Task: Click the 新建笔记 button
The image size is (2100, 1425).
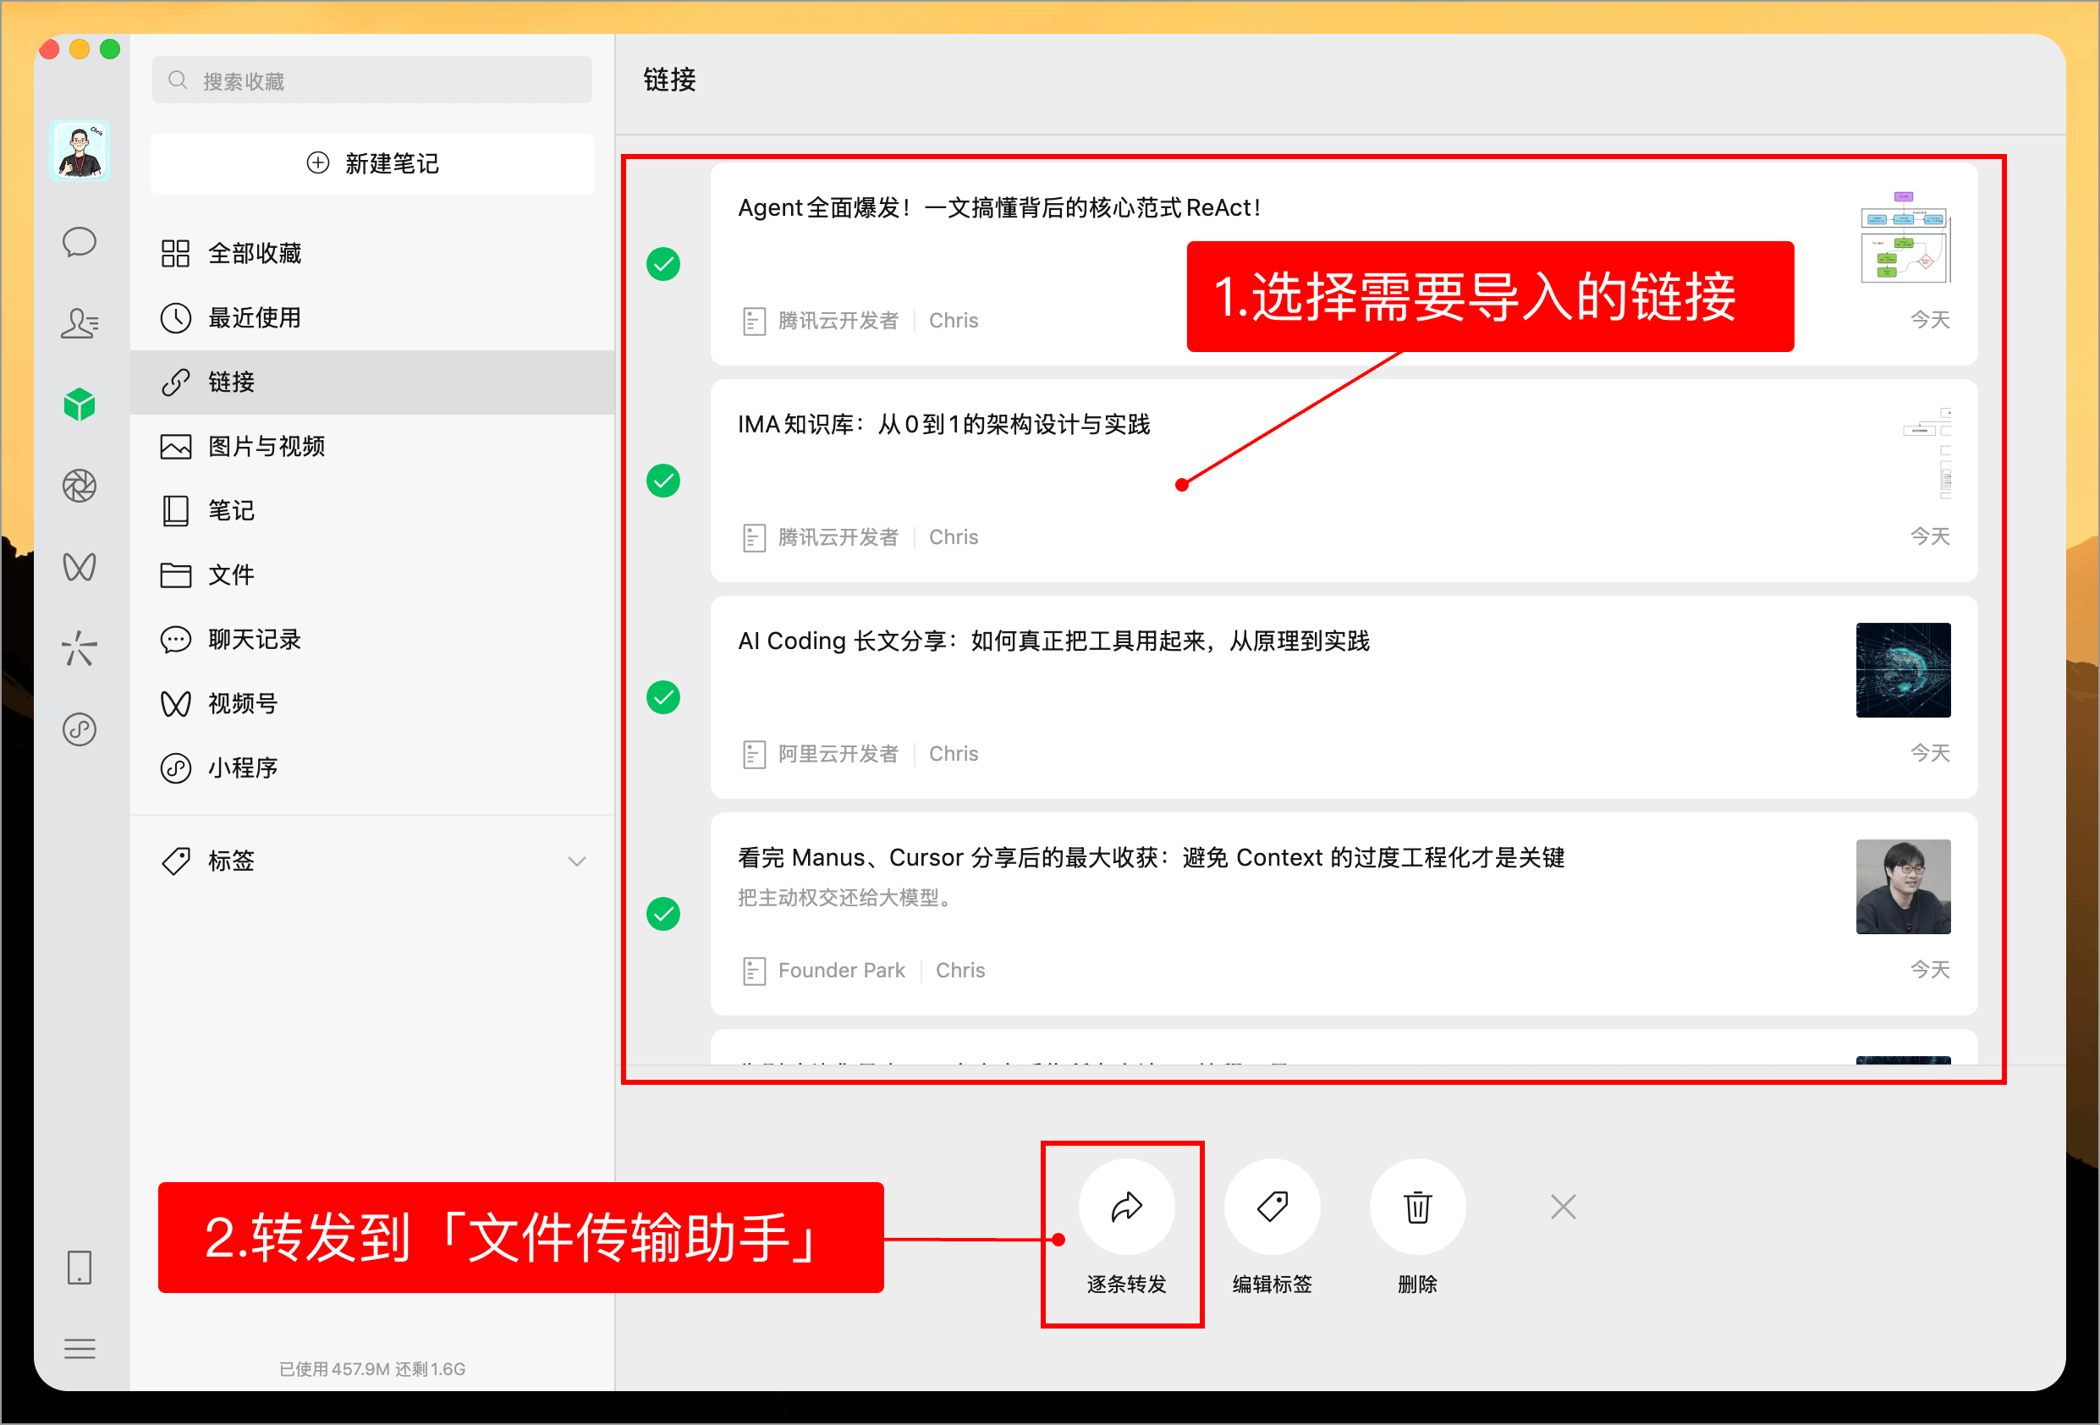Action: [x=371, y=163]
